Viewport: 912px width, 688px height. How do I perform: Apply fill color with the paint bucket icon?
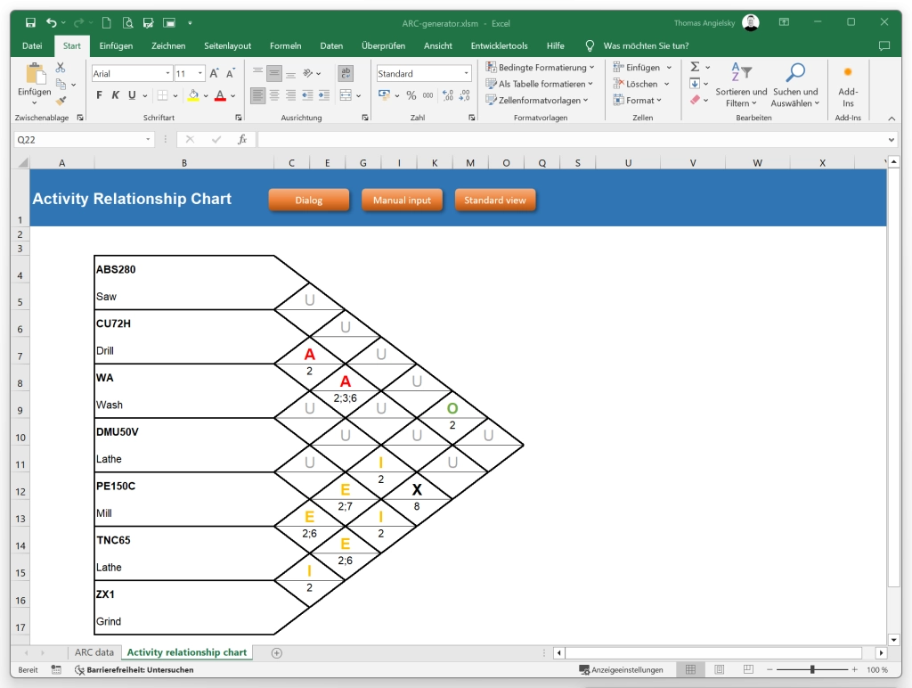(x=195, y=94)
